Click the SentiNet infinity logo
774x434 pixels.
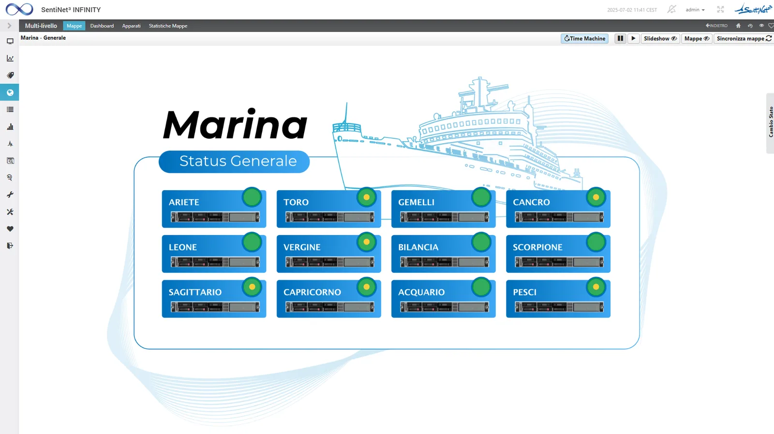click(19, 9)
